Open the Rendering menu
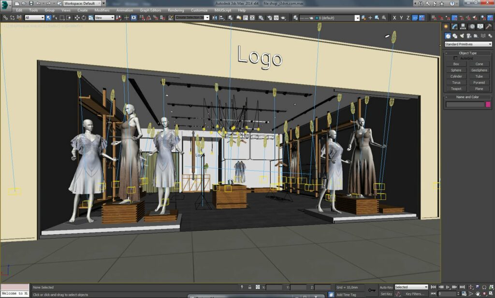Screen dimensions: 495x298 tap(176, 10)
